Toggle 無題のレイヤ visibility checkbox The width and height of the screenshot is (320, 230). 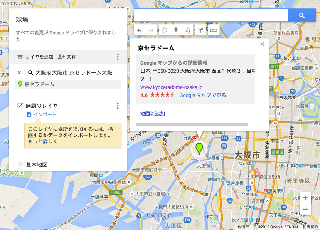click(x=20, y=106)
